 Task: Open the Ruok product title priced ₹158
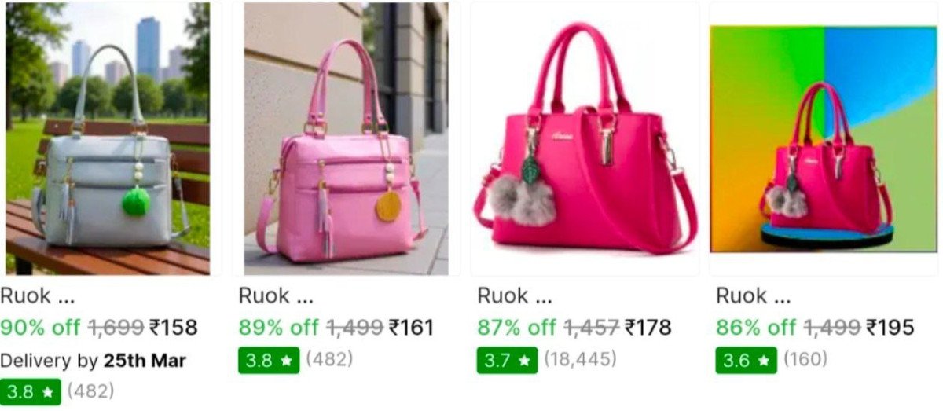click(x=37, y=296)
